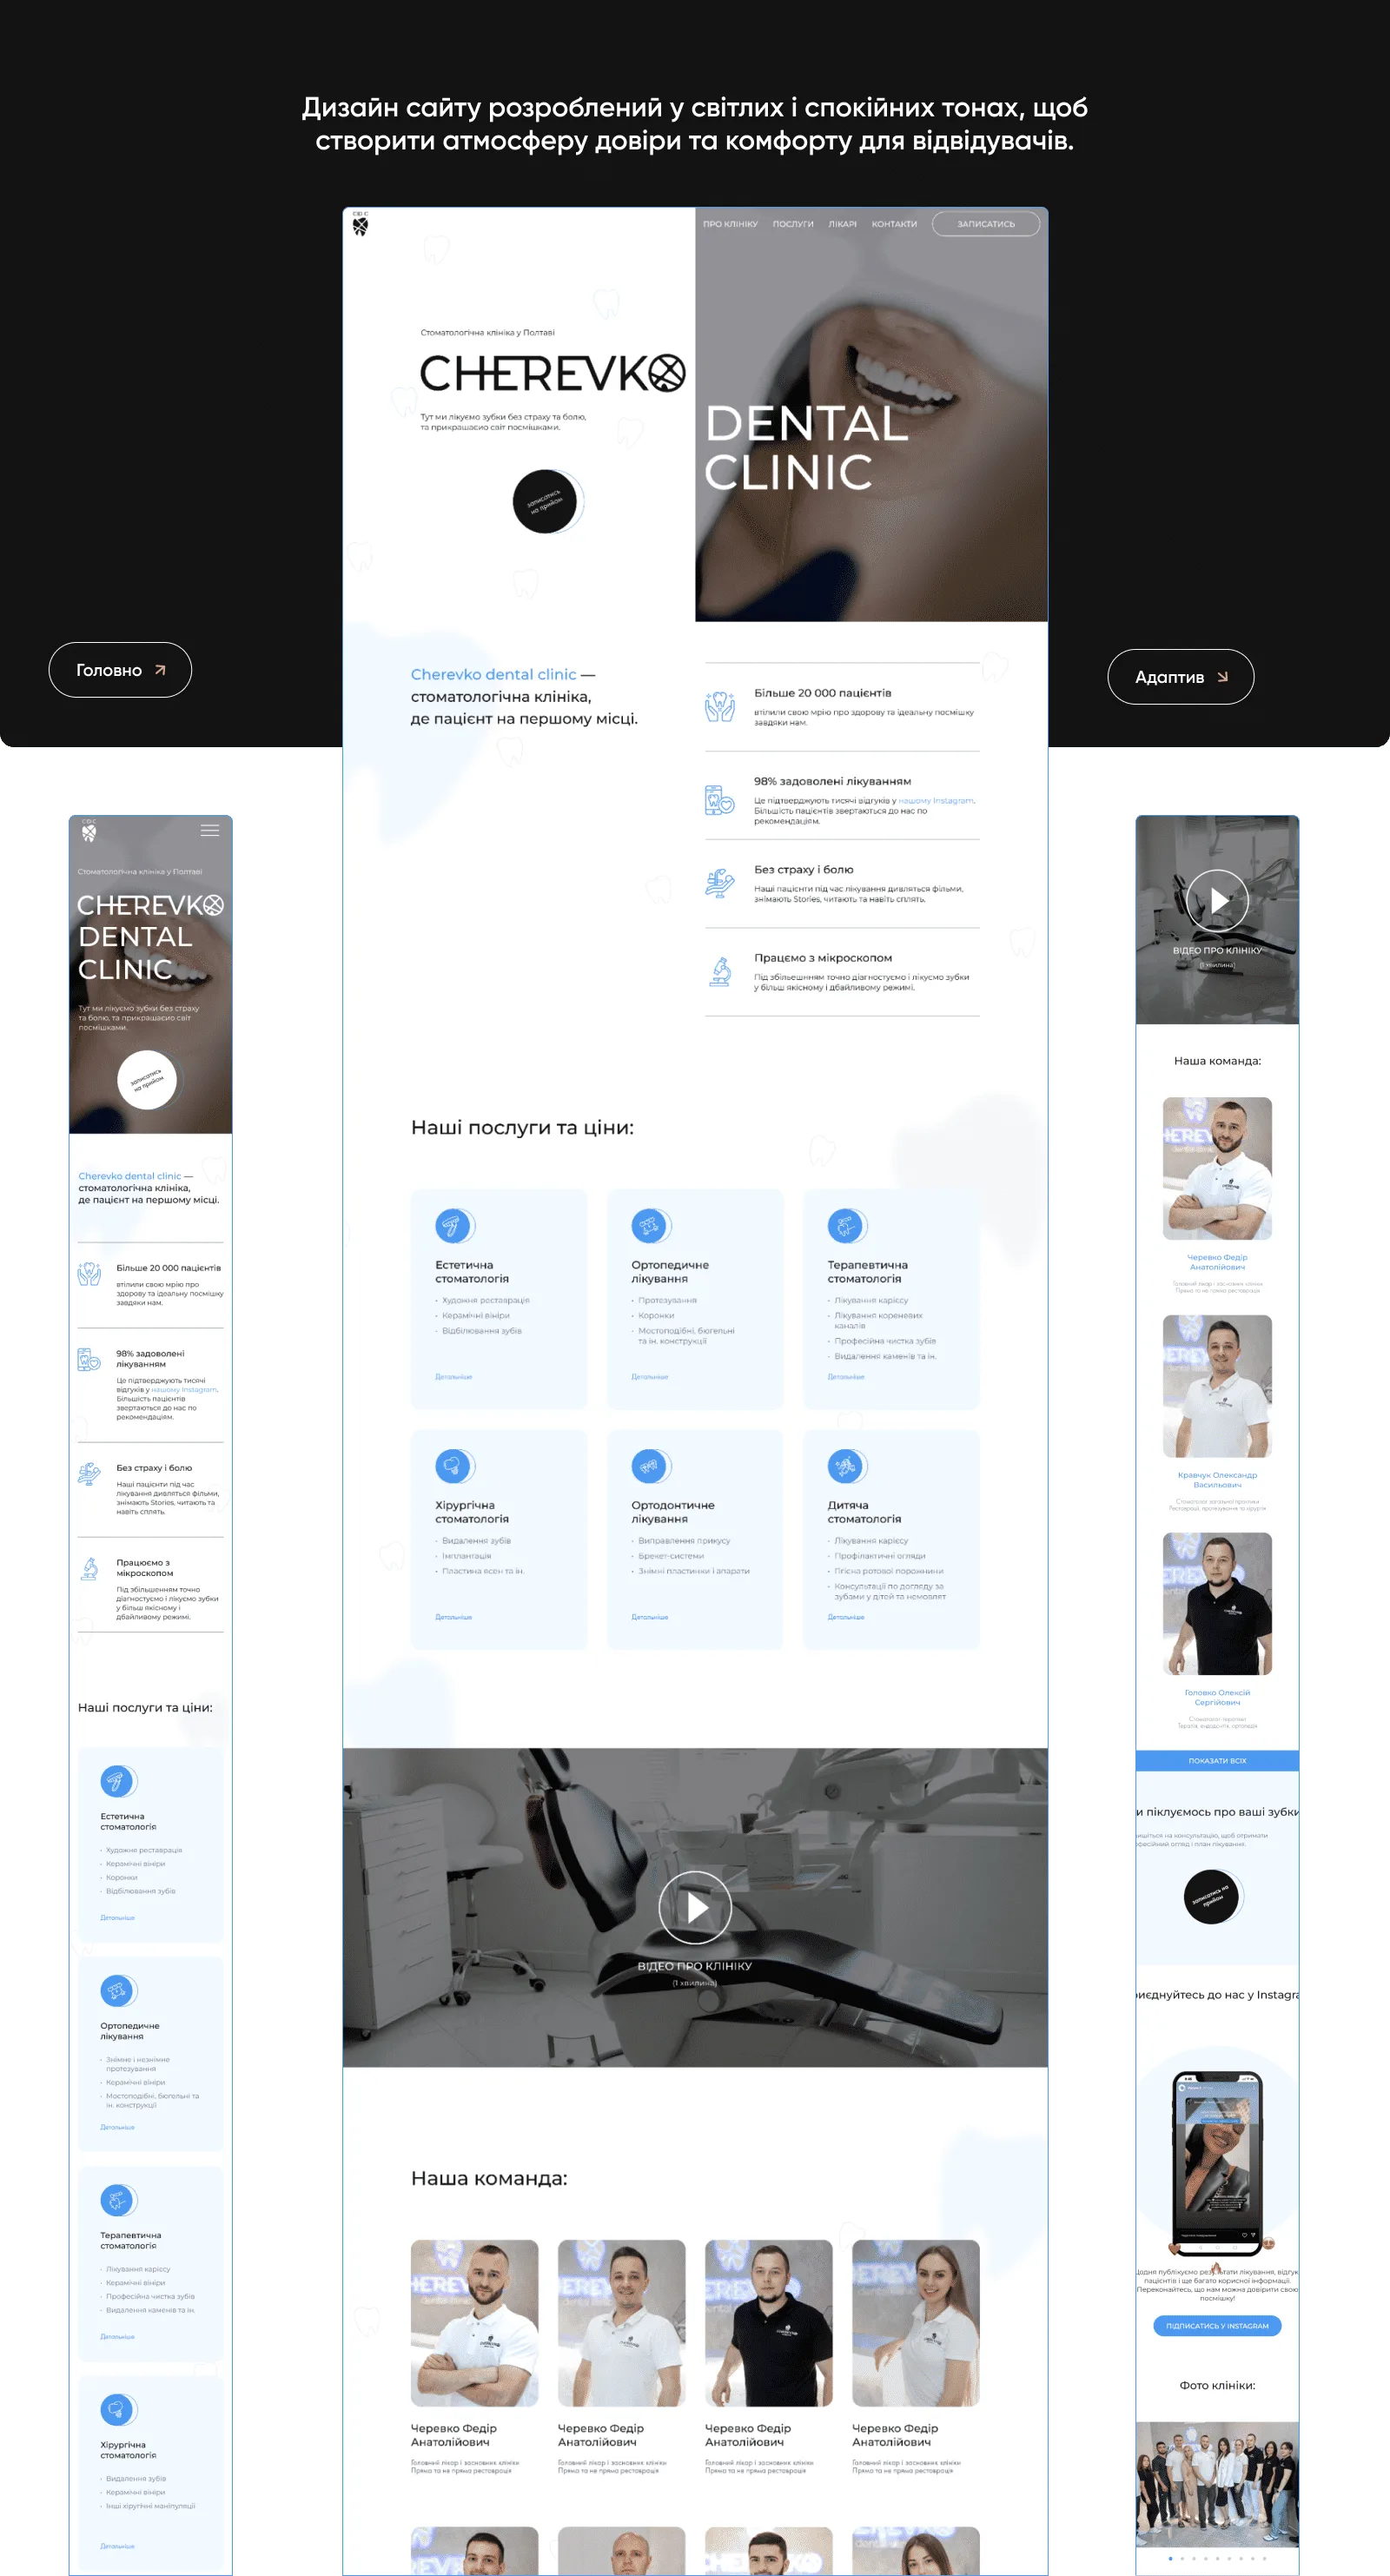Click the Дитяча стоматологія service icon

pos(845,1466)
